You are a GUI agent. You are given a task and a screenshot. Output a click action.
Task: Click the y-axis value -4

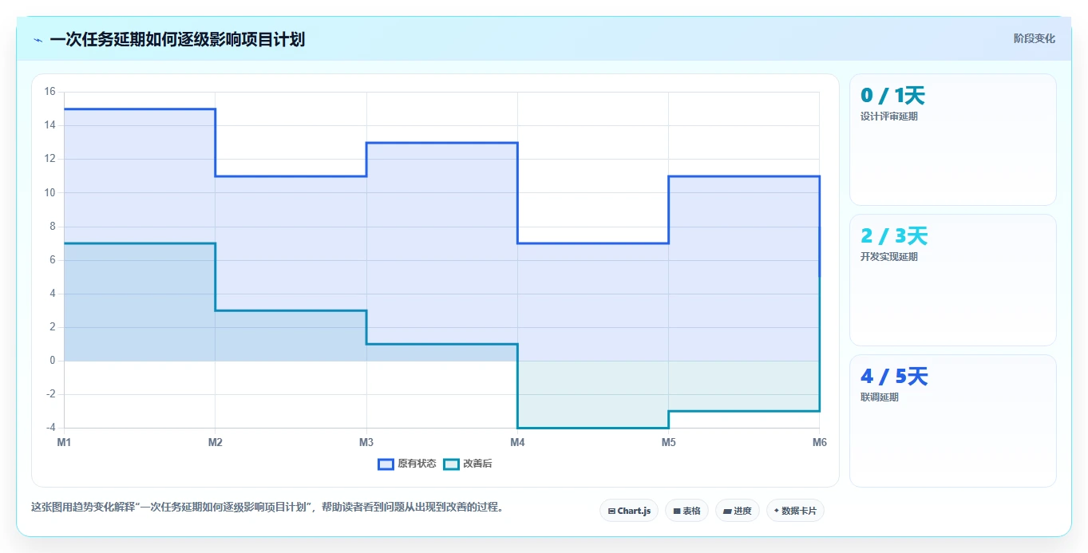tap(50, 428)
